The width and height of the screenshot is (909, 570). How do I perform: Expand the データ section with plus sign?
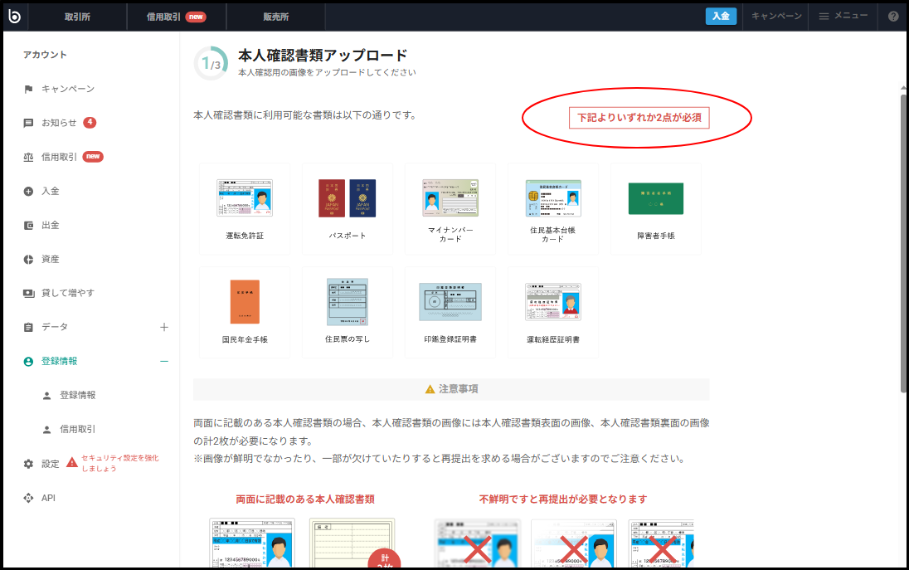(164, 327)
